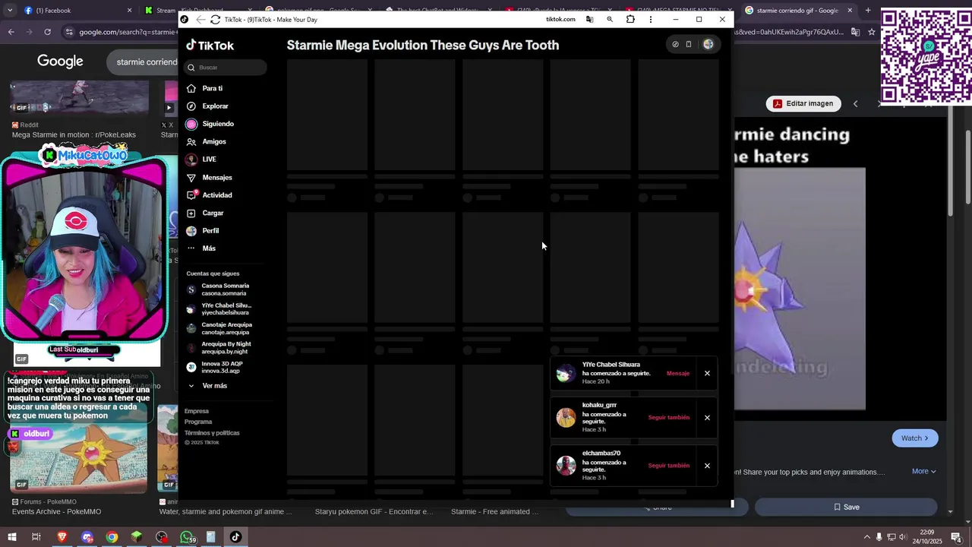
Task: Click Google logo in background browser
Action: (60, 62)
